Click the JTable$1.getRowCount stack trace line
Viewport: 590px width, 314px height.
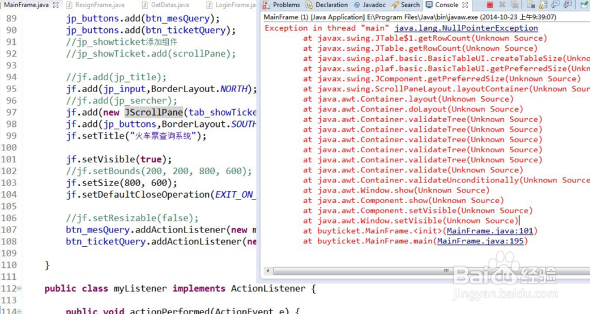425,38
